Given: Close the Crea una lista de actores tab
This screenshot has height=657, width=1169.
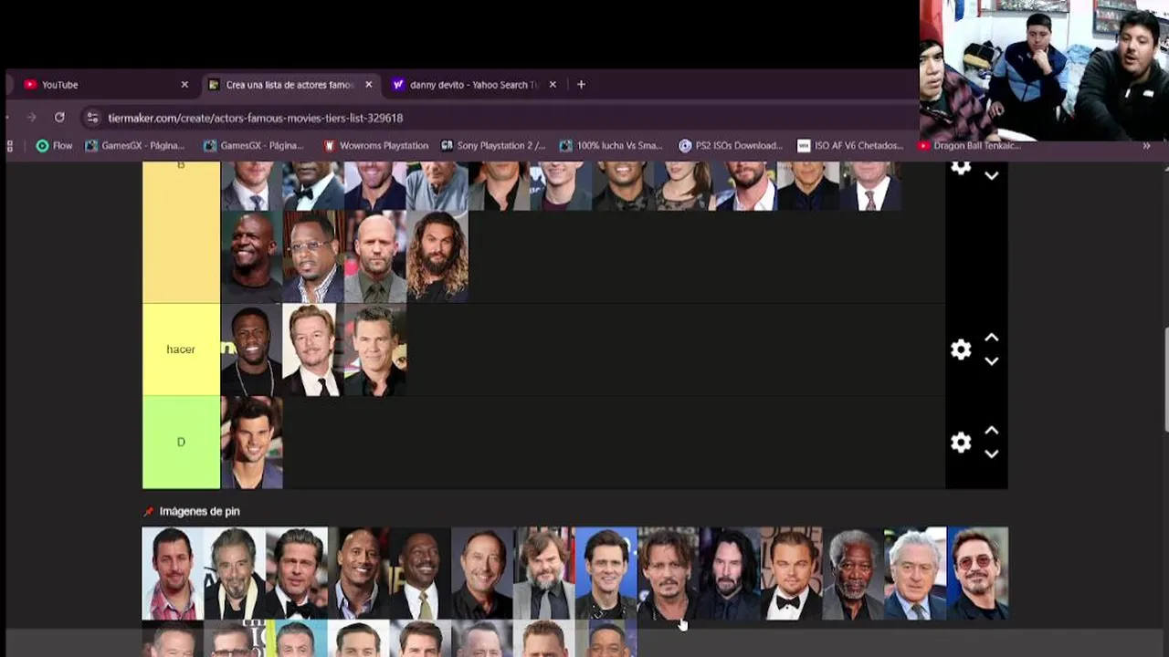Looking at the screenshot, I should click(369, 85).
